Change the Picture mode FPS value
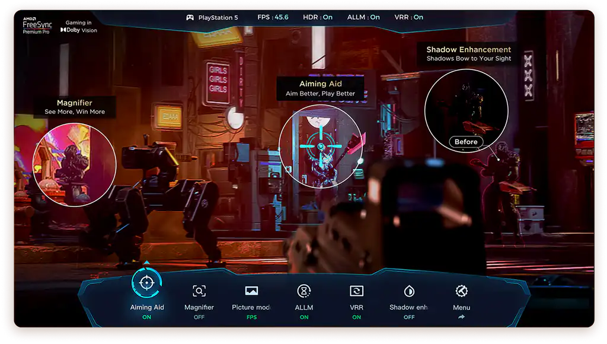The width and height of the screenshot is (607, 344). click(x=251, y=317)
